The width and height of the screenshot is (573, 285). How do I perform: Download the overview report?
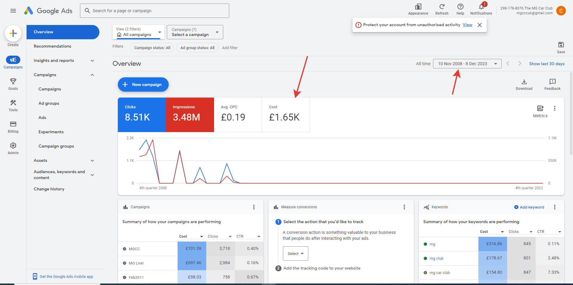coord(524,84)
